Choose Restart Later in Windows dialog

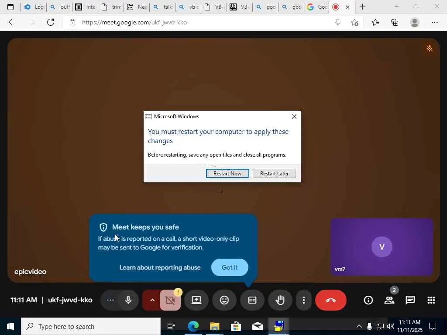(274, 174)
